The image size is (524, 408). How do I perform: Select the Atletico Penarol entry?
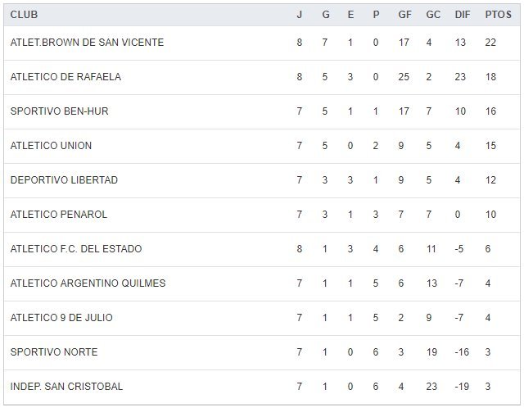[59, 215]
